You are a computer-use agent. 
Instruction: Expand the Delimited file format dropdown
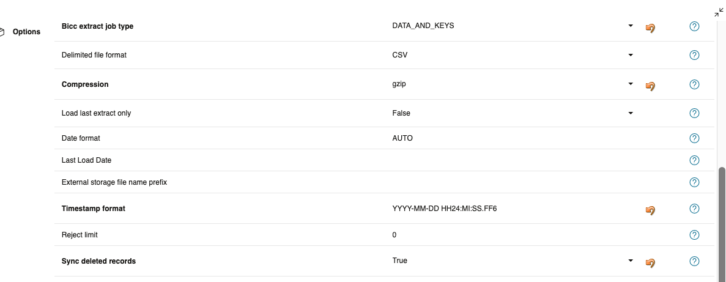pyautogui.click(x=631, y=55)
